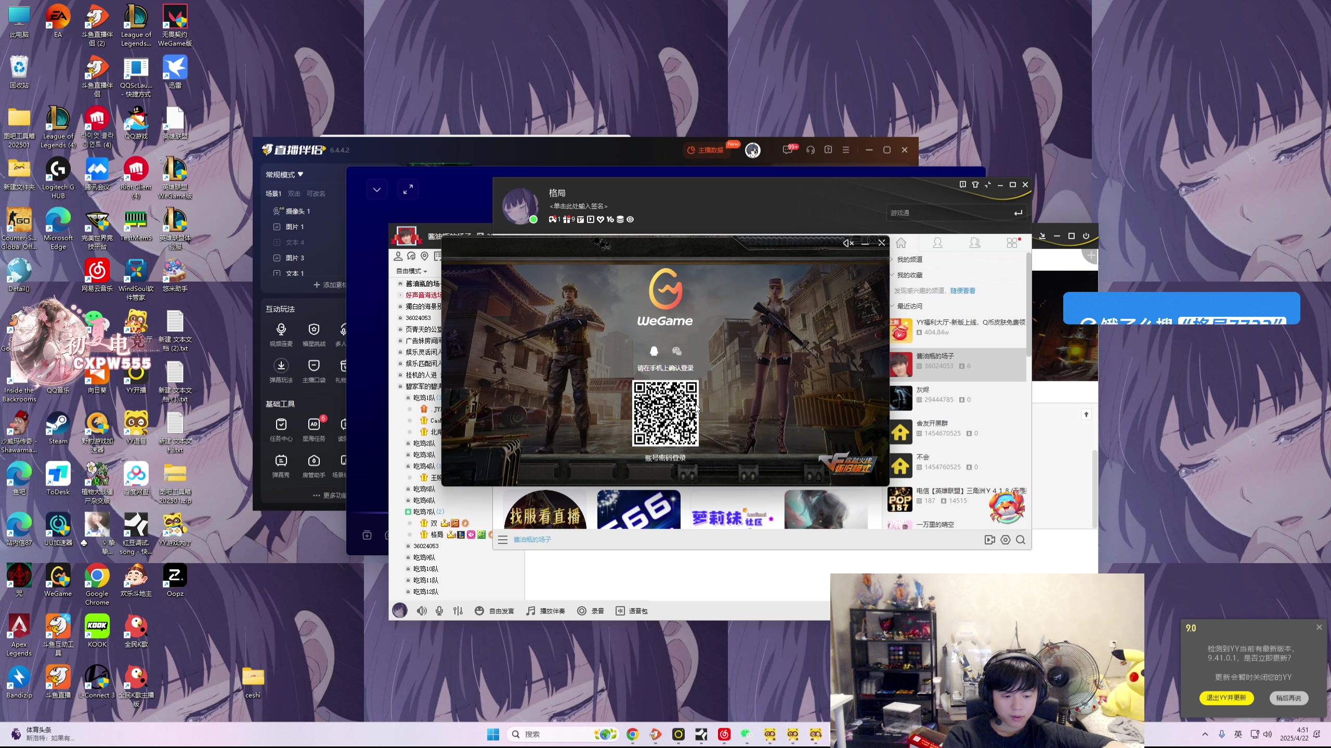This screenshot has width=1331, height=748.
Task: Click YY skin shirt icon in title bar
Action: tap(975, 185)
